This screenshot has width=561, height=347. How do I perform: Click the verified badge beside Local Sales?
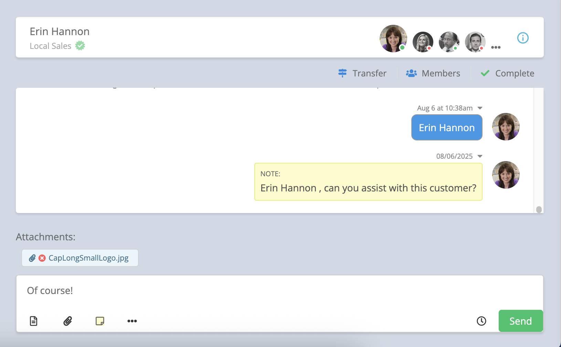pyautogui.click(x=80, y=46)
